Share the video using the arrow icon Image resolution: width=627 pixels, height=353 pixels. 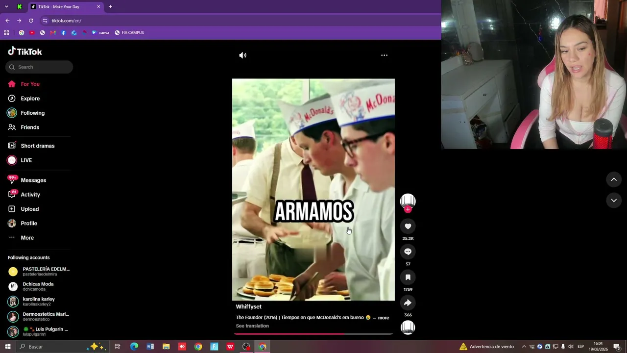pyautogui.click(x=408, y=303)
